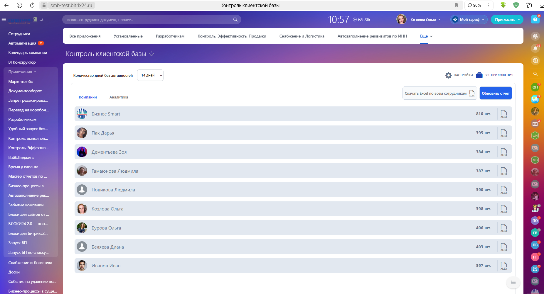Go to Снабжение и Логистика tab

click(302, 36)
